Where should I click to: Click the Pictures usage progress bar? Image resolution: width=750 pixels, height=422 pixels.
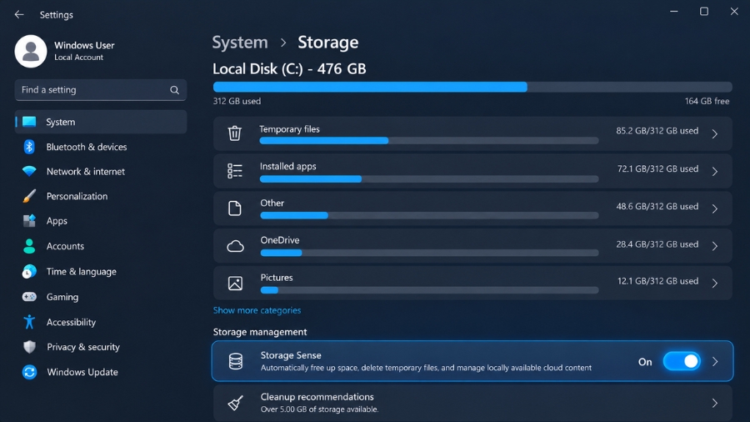pos(429,290)
